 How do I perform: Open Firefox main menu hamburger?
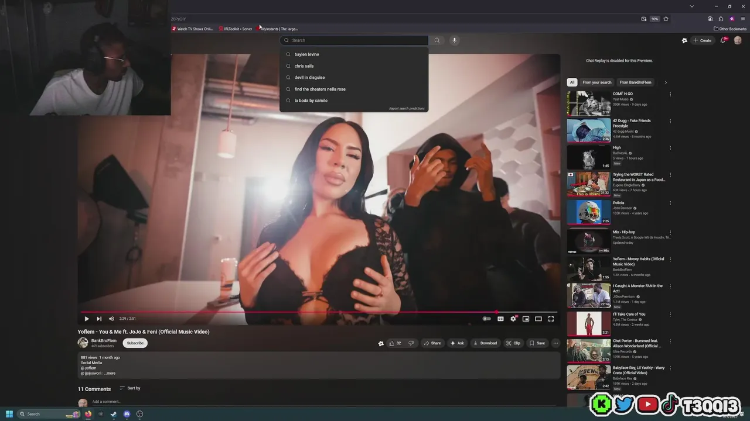[x=743, y=19]
